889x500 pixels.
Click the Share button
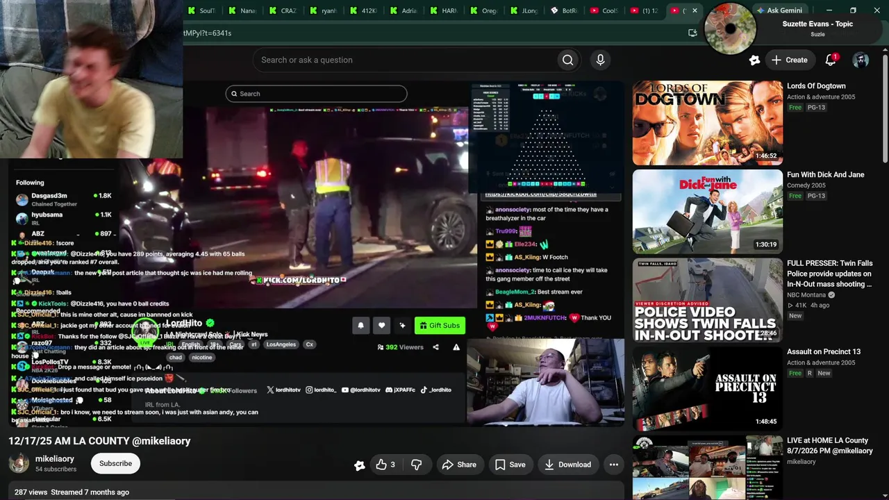coord(459,465)
